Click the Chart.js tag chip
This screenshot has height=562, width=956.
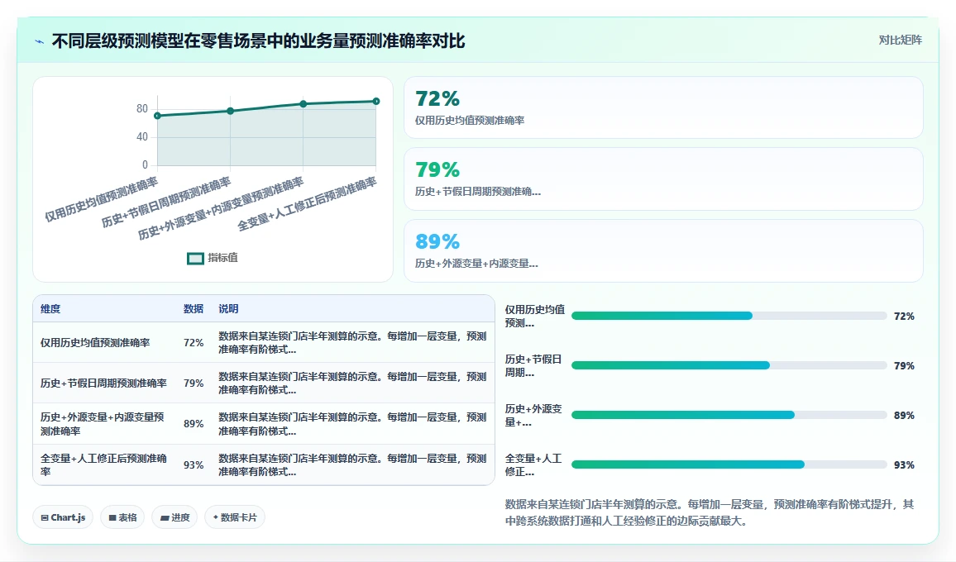tap(63, 517)
